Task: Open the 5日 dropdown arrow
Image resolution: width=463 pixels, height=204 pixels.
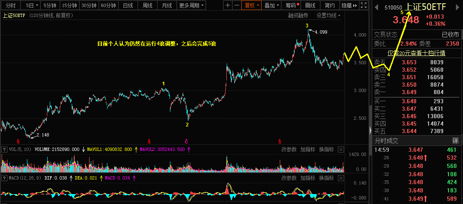Action: click(x=37, y=5)
